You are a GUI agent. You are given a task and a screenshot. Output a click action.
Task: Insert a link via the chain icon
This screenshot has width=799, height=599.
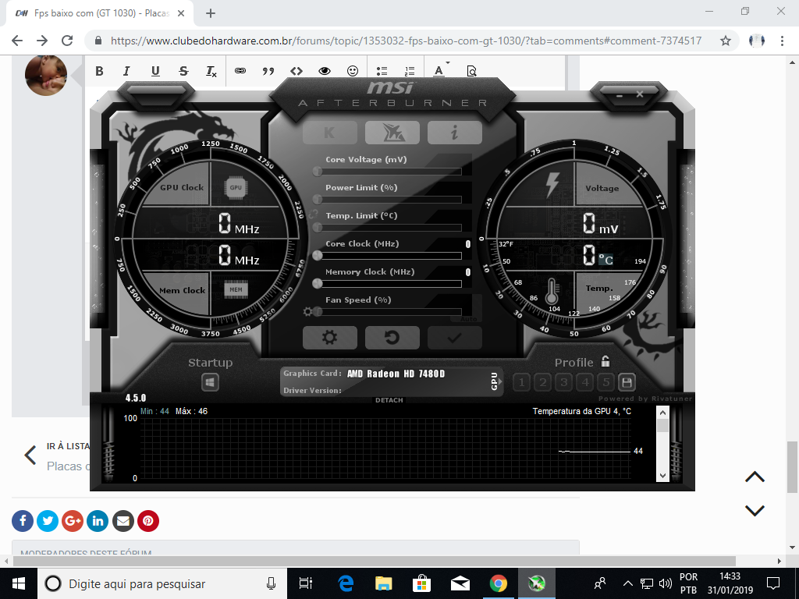click(240, 71)
